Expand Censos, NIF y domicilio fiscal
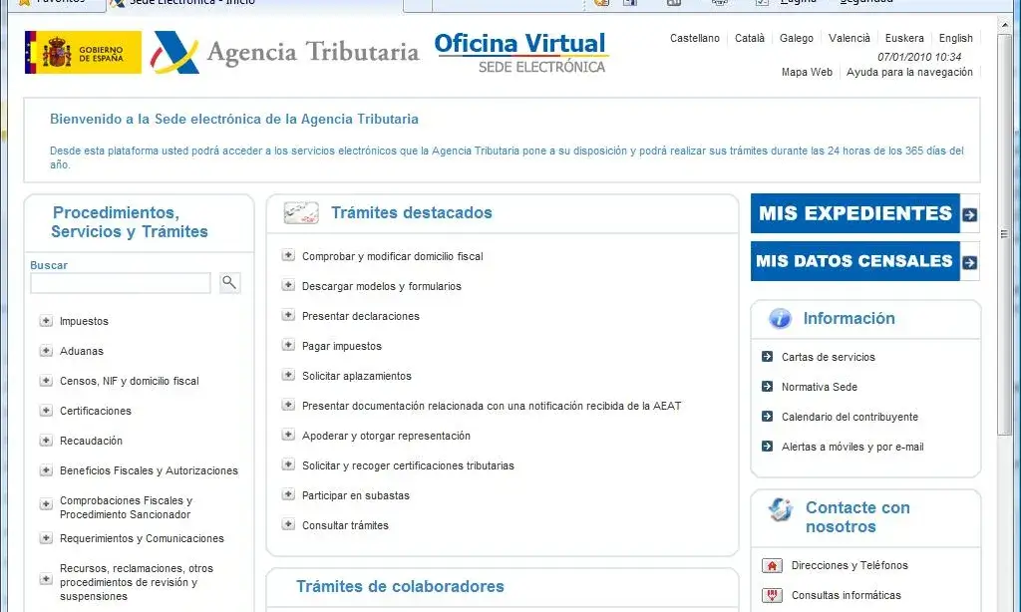The image size is (1021, 612). (46, 380)
